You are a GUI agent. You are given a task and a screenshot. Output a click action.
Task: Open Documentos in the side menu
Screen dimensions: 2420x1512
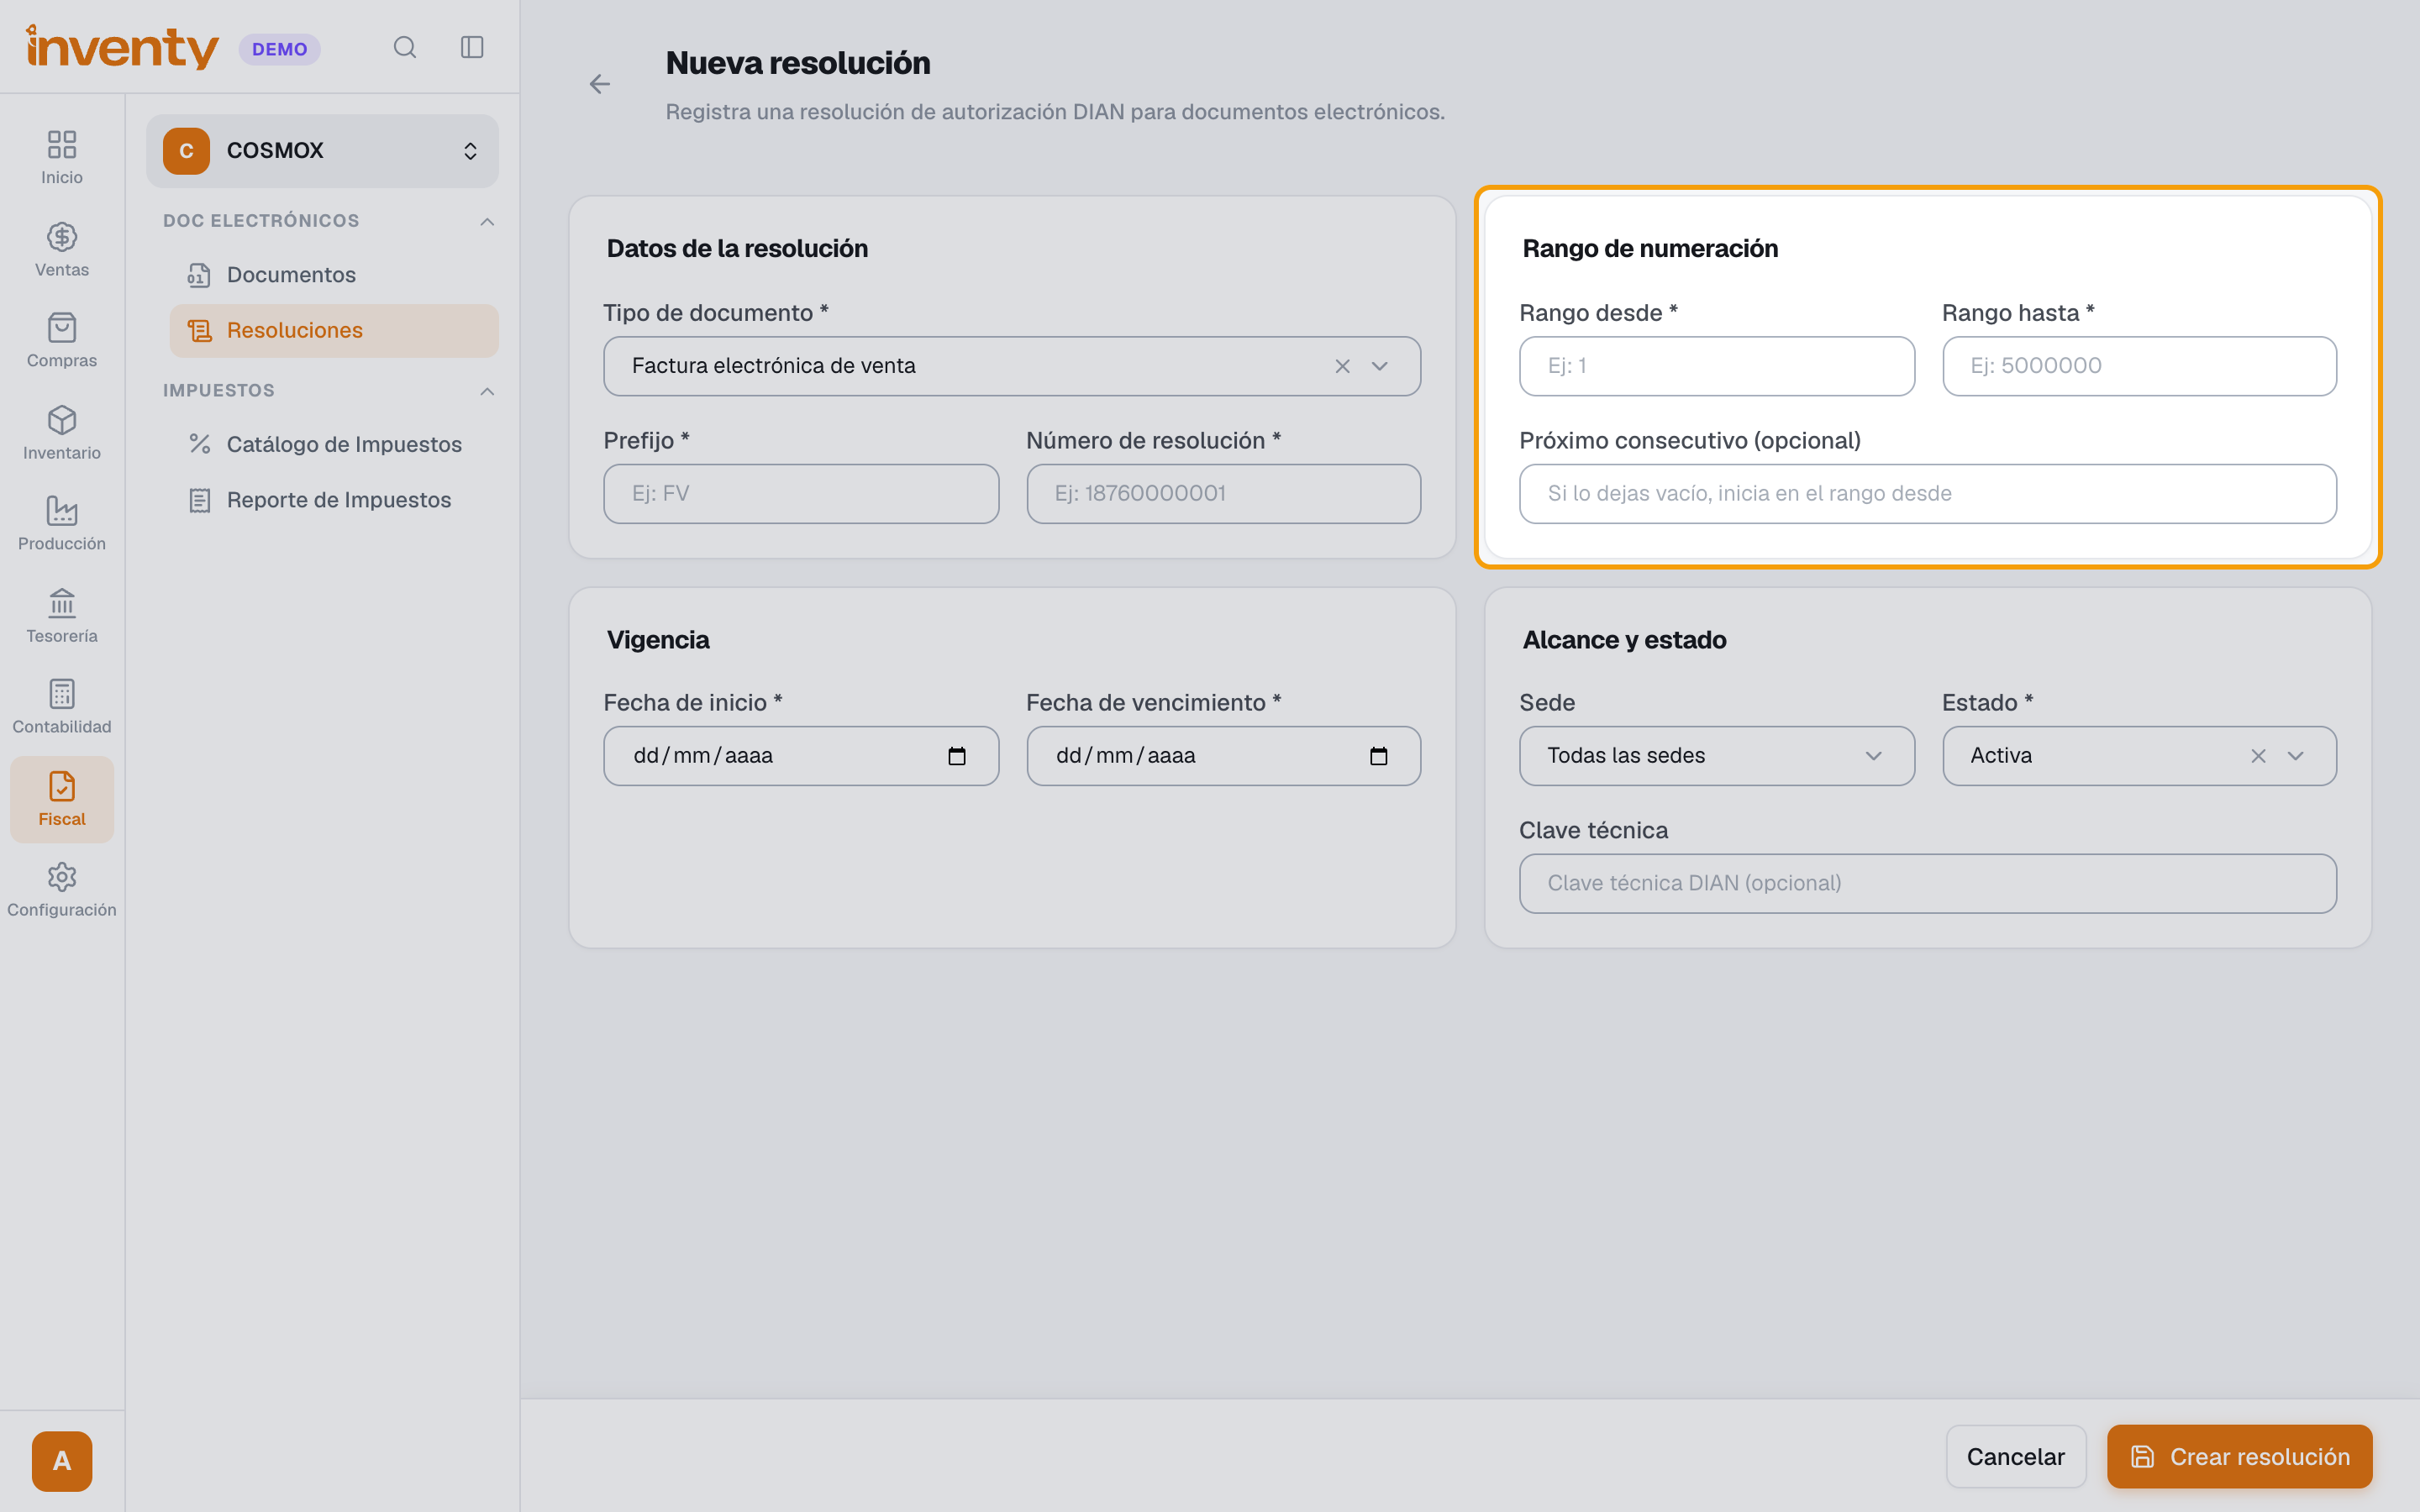(x=333, y=275)
